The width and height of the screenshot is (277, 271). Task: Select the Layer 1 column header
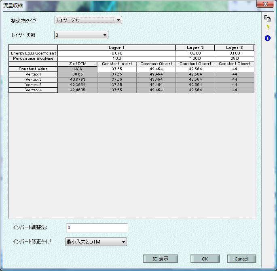tap(116, 48)
